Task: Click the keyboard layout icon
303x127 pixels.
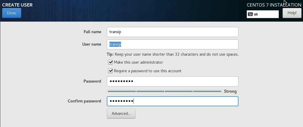Action: pos(250,14)
